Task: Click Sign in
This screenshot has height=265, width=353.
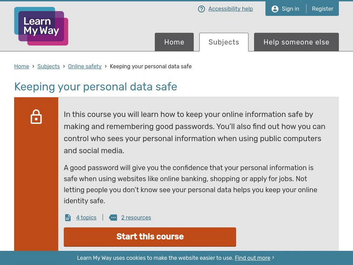Action: pyautogui.click(x=290, y=9)
